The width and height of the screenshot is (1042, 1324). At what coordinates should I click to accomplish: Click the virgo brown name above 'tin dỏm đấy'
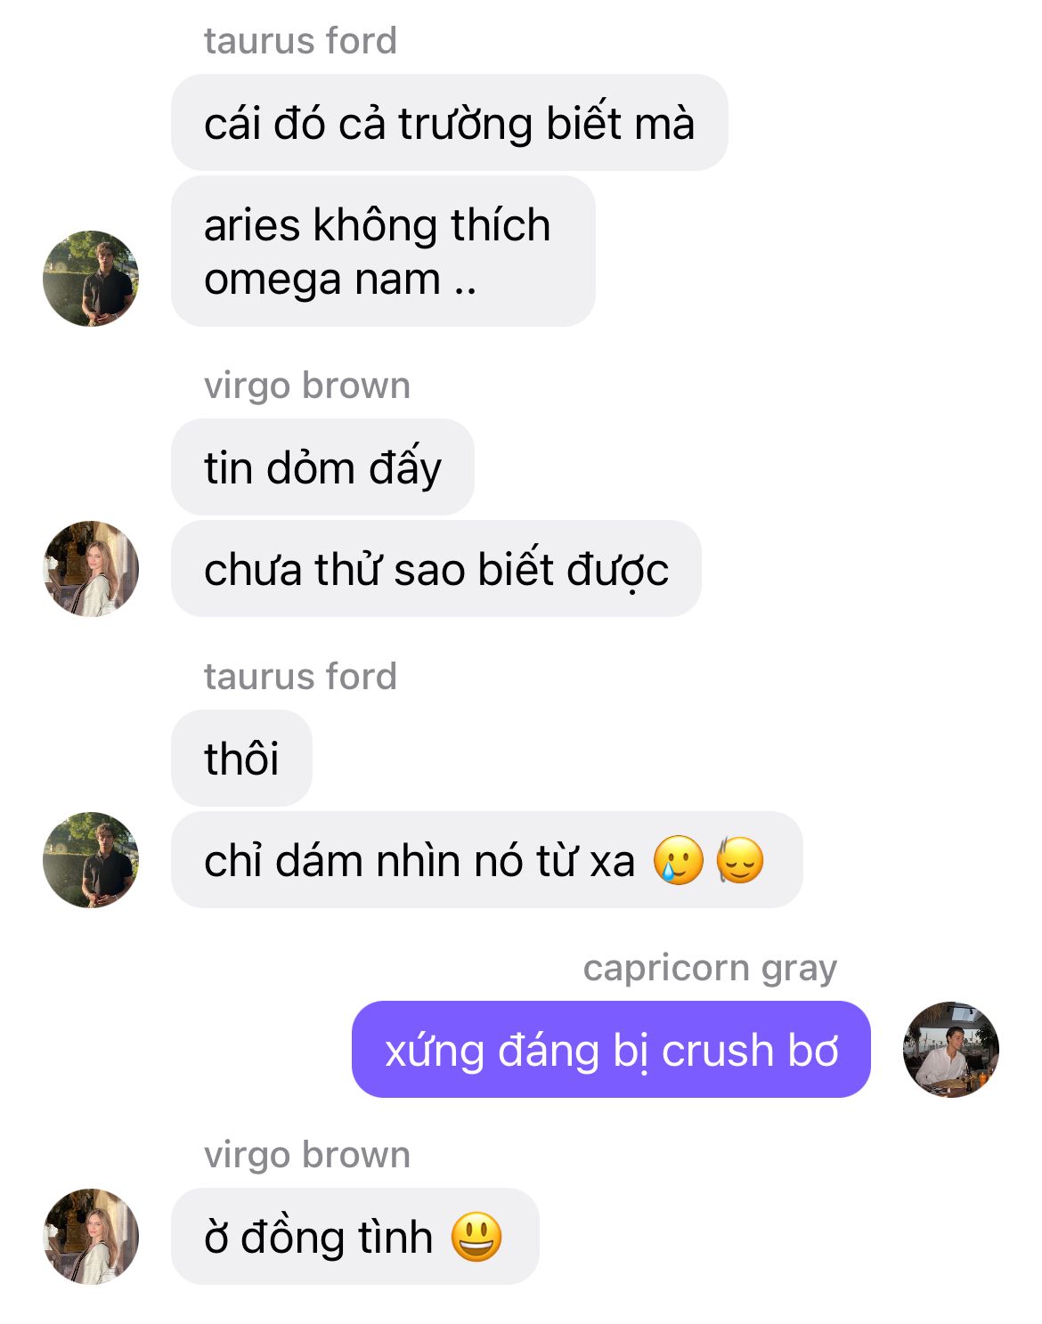pyautogui.click(x=307, y=386)
